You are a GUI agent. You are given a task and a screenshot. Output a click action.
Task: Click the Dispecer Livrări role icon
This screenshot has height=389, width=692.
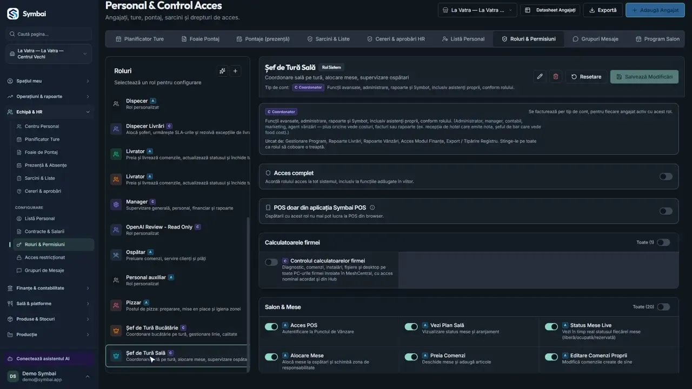[116, 129]
